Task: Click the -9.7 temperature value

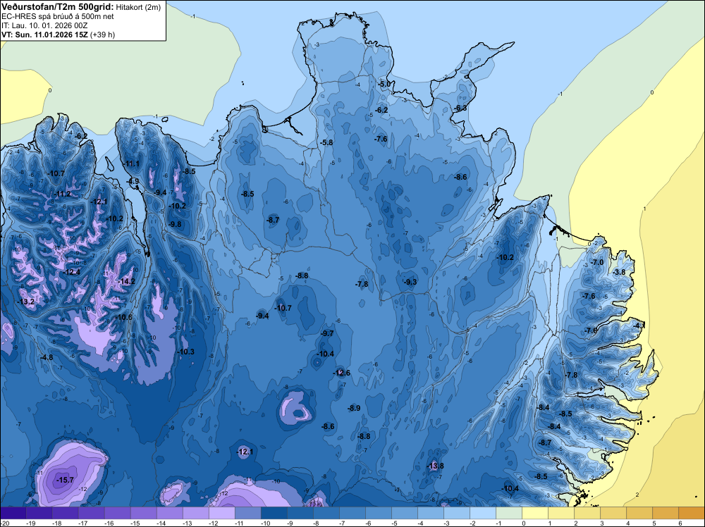Action: pyautogui.click(x=327, y=333)
